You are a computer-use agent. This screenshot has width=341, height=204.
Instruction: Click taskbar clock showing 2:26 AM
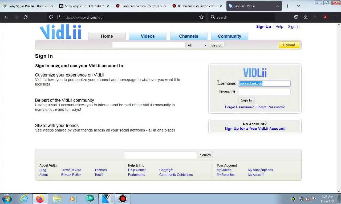click(x=327, y=199)
